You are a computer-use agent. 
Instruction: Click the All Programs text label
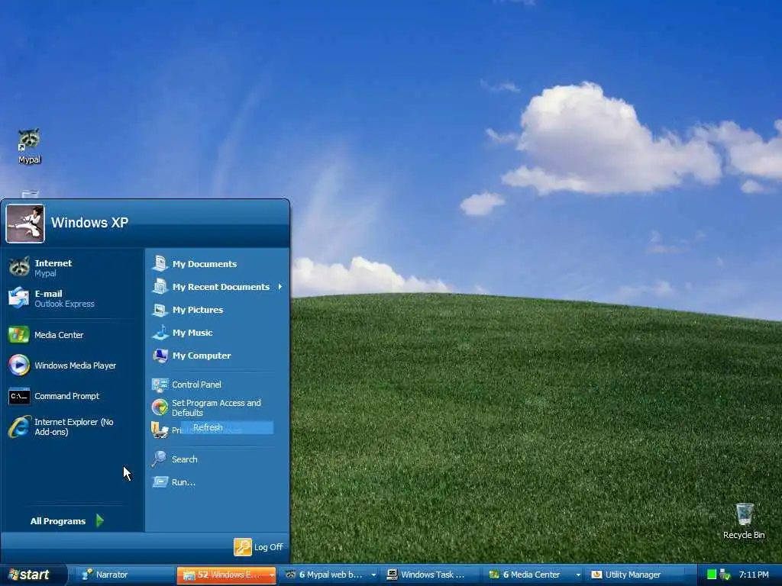[x=58, y=521]
